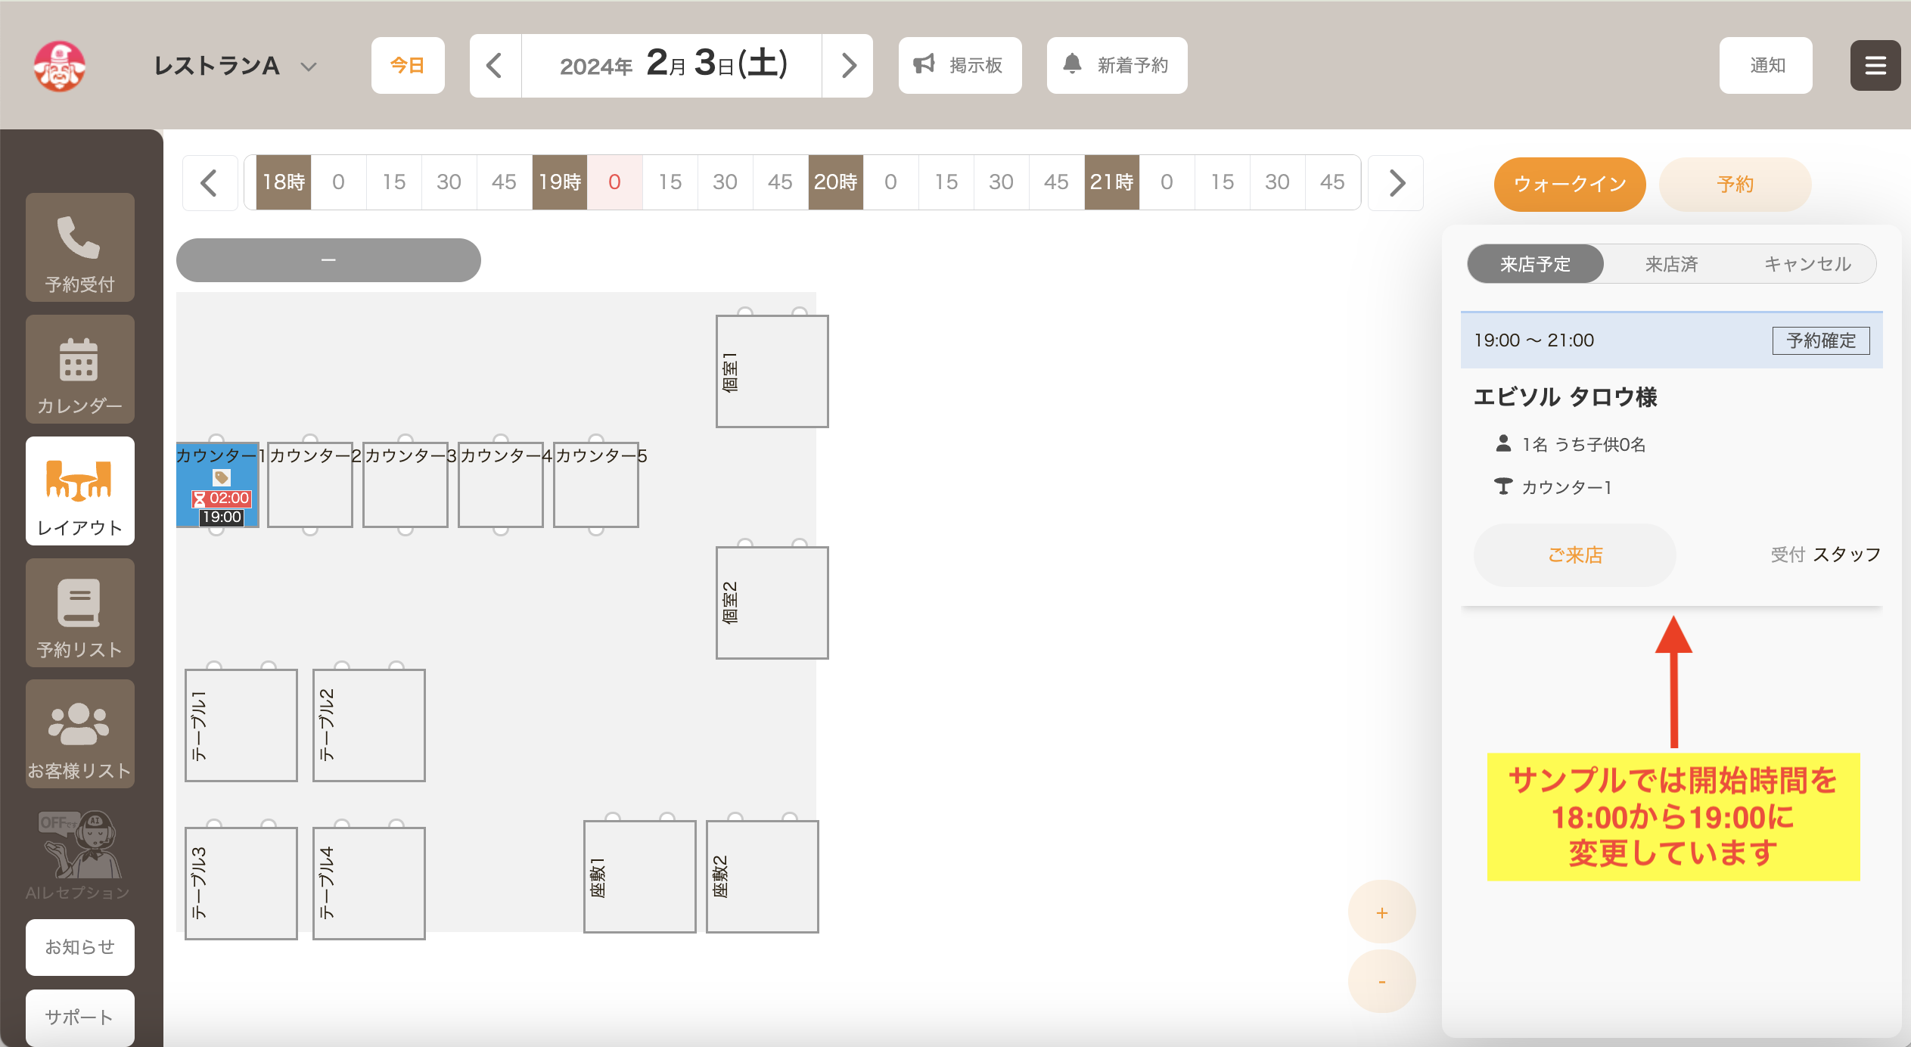Zoom in layout with plus button

click(x=1381, y=912)
